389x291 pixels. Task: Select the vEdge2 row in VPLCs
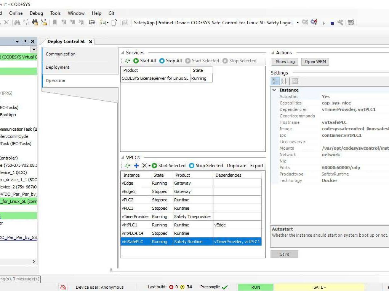tap(191, 191)
